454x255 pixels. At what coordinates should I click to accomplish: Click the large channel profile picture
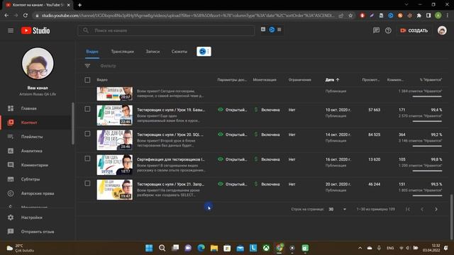tap(38, 64)
